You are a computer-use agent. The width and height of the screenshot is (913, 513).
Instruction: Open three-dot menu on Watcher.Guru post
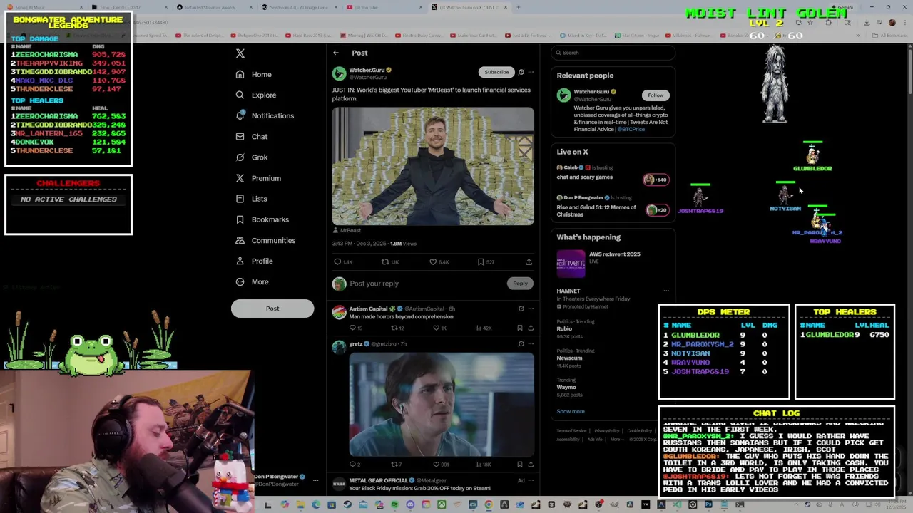[x=531, y=72]
